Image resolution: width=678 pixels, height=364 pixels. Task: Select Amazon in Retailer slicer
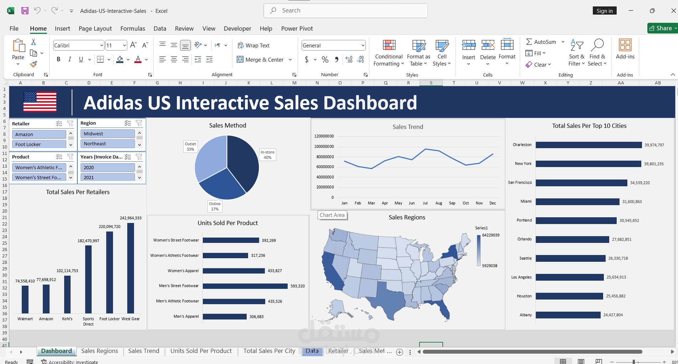39,134
